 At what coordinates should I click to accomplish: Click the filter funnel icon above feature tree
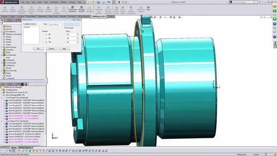tap(2, 23)
